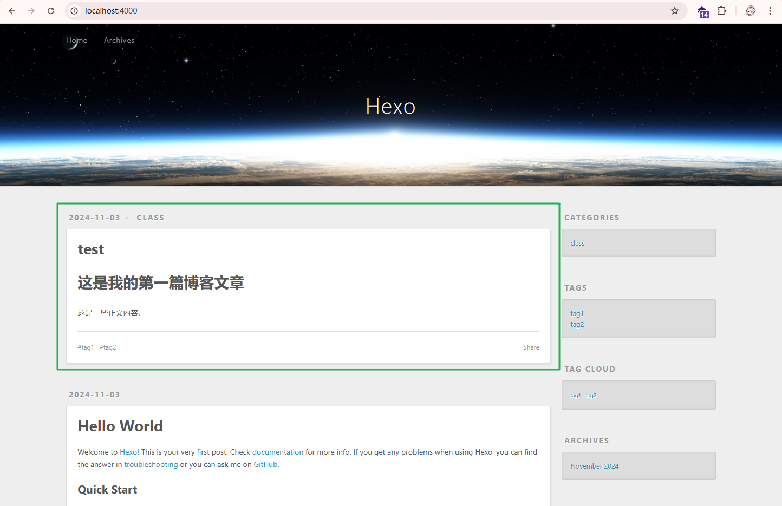Click the Hexo site title
782x506 pixels.
[390, 107]
